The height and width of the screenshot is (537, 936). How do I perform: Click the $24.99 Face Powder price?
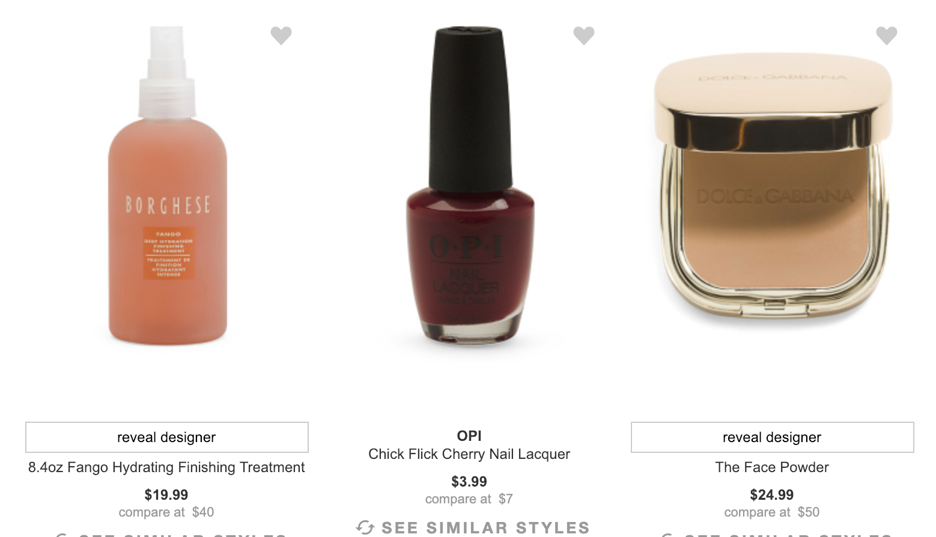[772, 495]
